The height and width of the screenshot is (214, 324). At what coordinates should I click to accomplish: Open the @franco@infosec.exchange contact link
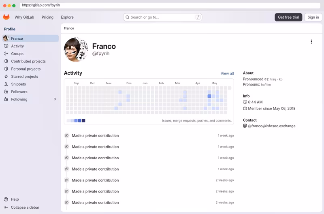[x=271, y=126]
